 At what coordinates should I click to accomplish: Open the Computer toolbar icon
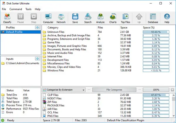[48, 18]
